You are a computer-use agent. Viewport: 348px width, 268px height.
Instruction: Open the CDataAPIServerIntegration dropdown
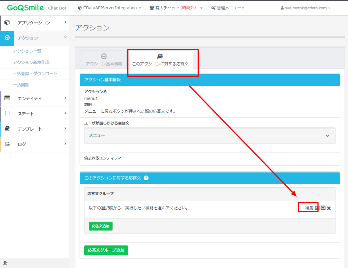(x=109, y=8)
